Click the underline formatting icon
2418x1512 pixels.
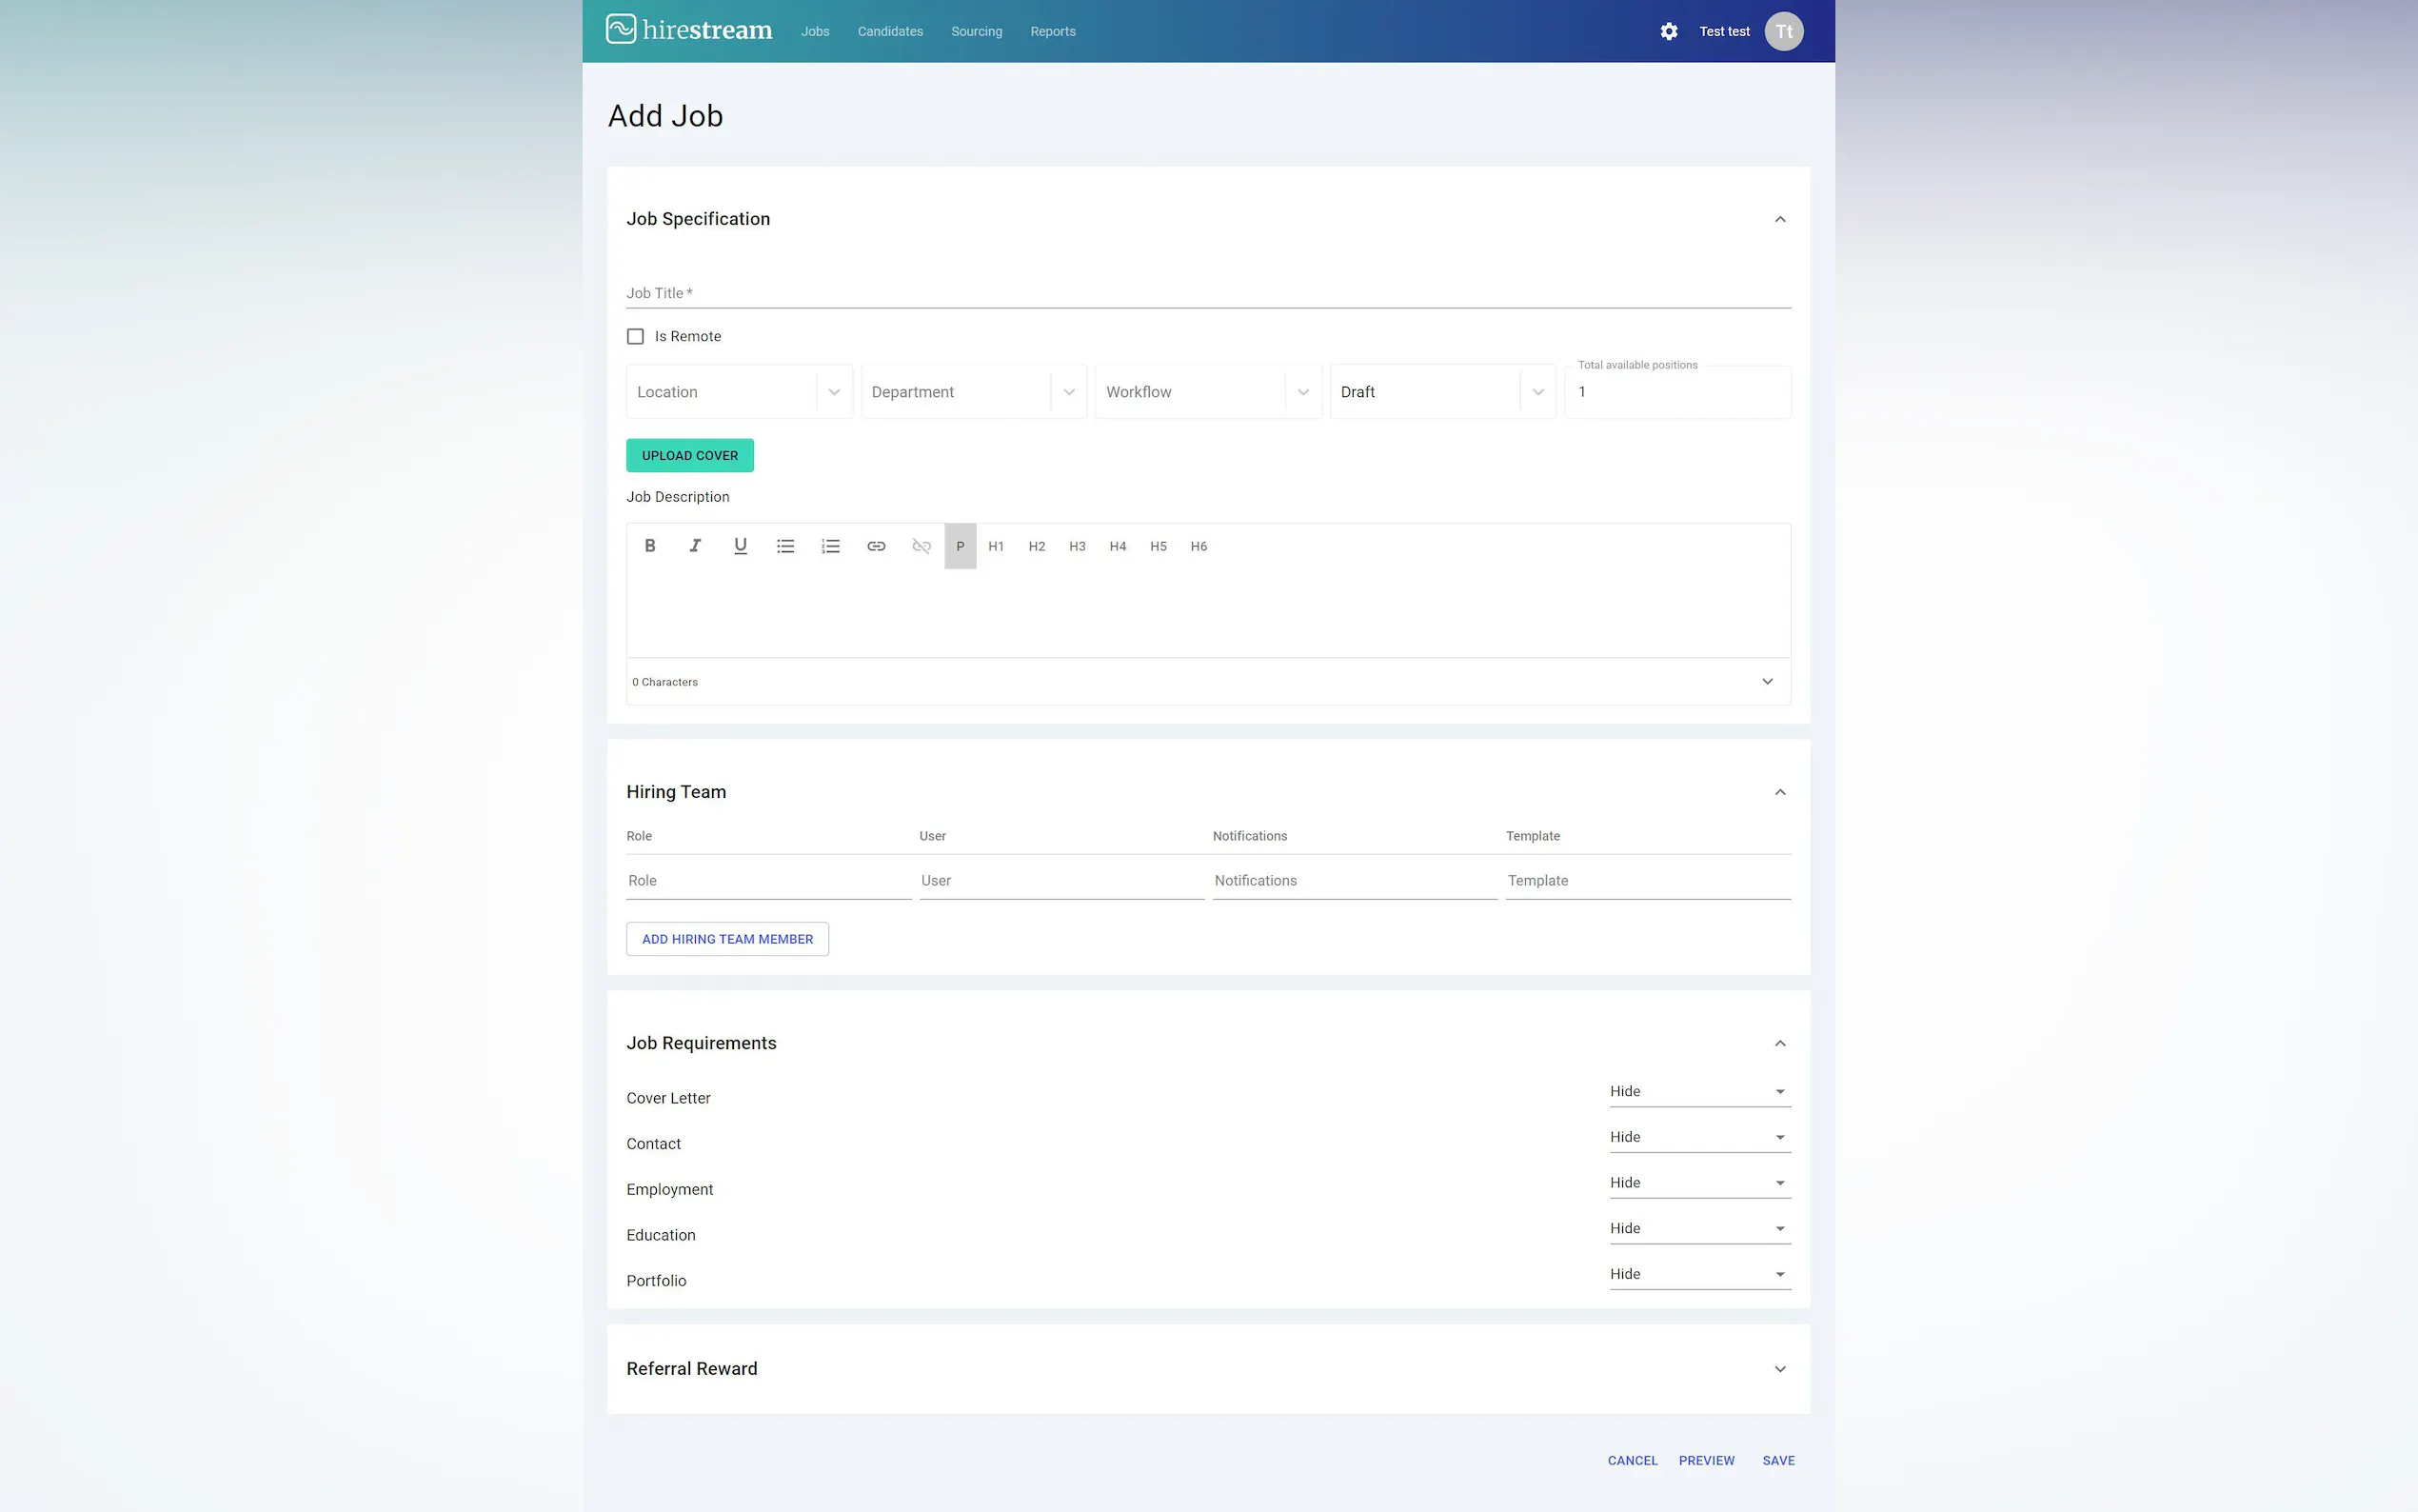click(740, 546)
